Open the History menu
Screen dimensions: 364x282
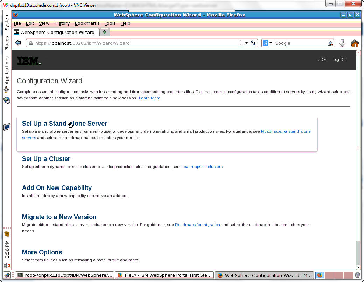coord(62,23)
